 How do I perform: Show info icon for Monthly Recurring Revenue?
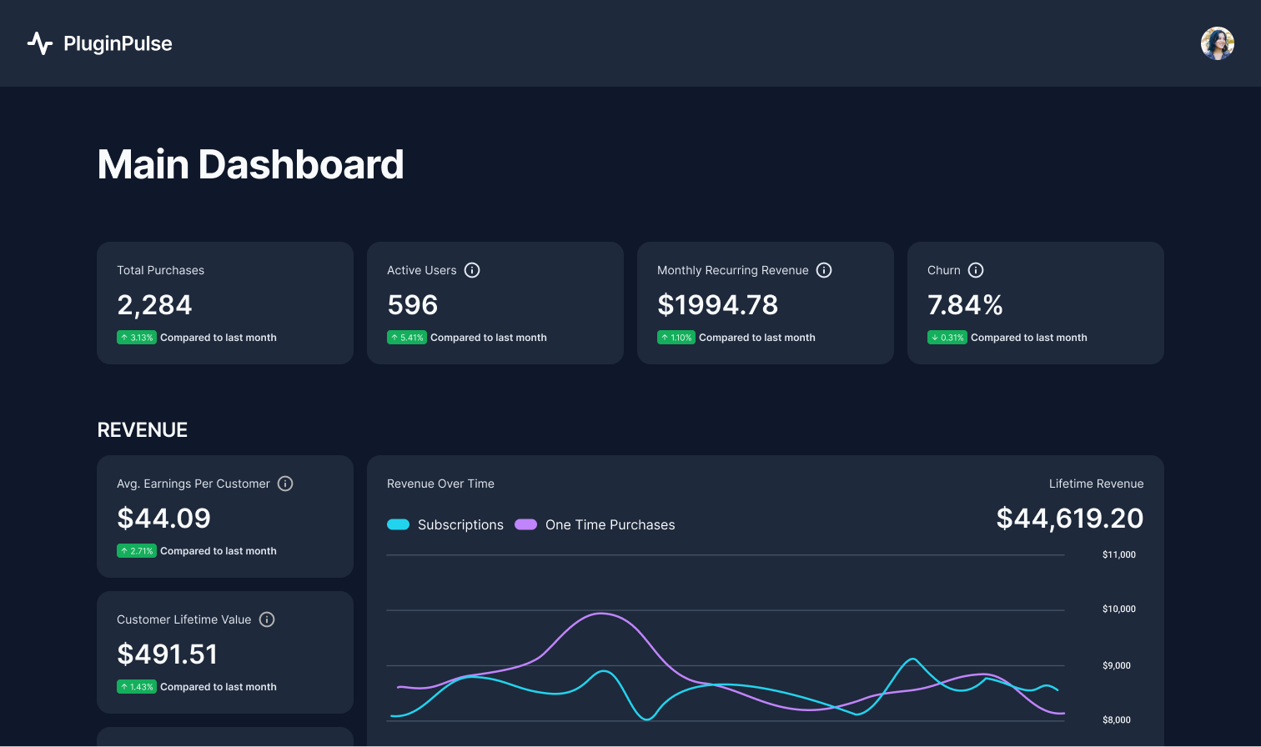tap(824, 270)
